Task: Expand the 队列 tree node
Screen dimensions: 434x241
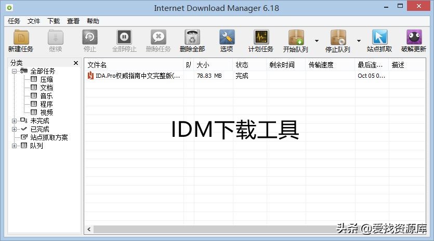Action: [x=15, y=146]
